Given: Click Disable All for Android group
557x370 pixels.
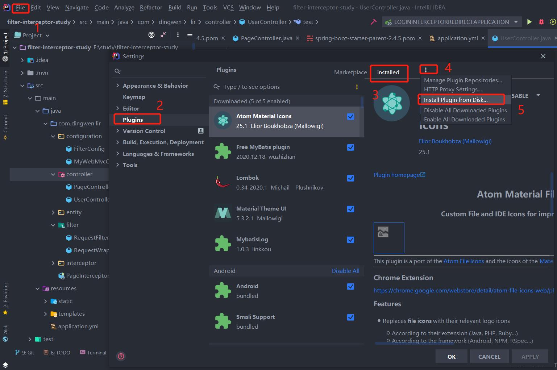Looking at the screenshot, I should [x=346, y=271].
